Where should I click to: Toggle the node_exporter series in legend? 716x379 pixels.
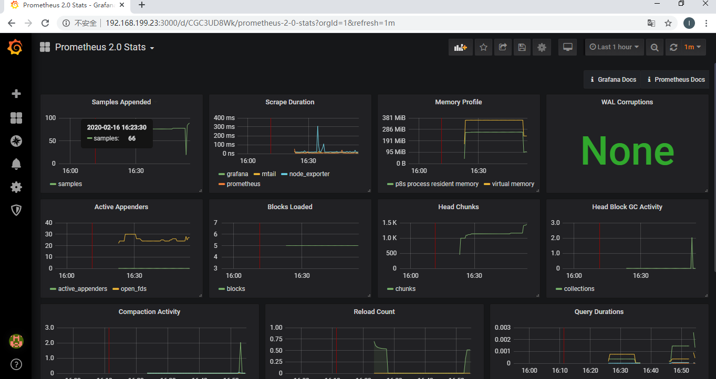pos(309,174)
